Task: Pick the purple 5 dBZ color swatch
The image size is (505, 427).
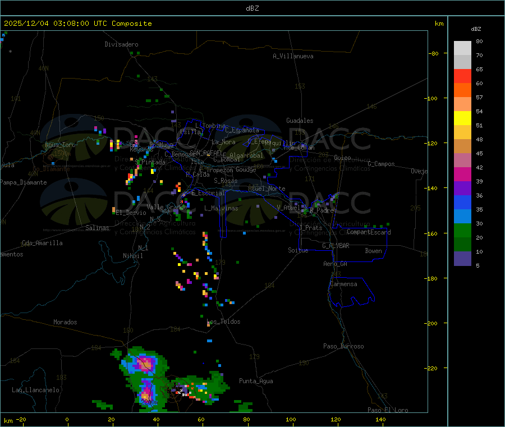Action: click(x=462, y=258)
